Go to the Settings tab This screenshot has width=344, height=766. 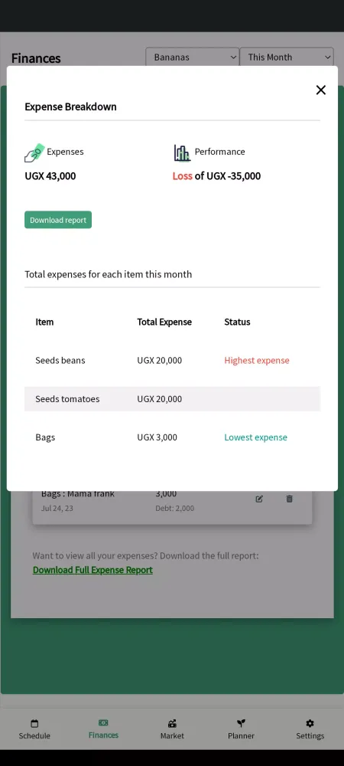click(x=310, y=729)
